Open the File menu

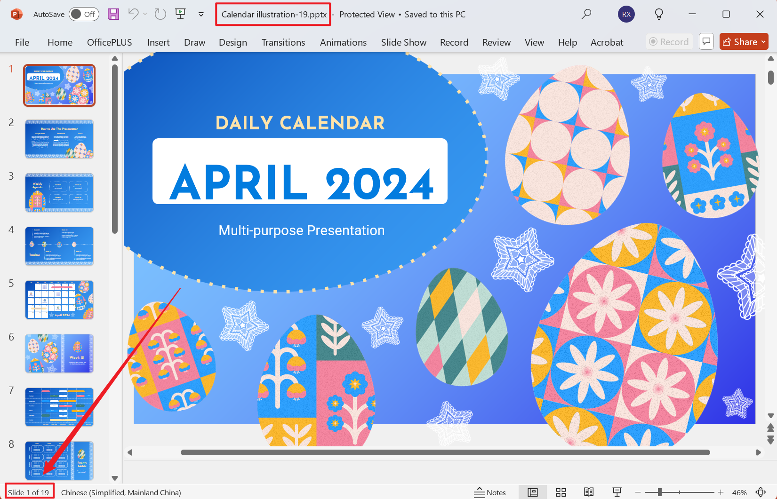(22, 42)
